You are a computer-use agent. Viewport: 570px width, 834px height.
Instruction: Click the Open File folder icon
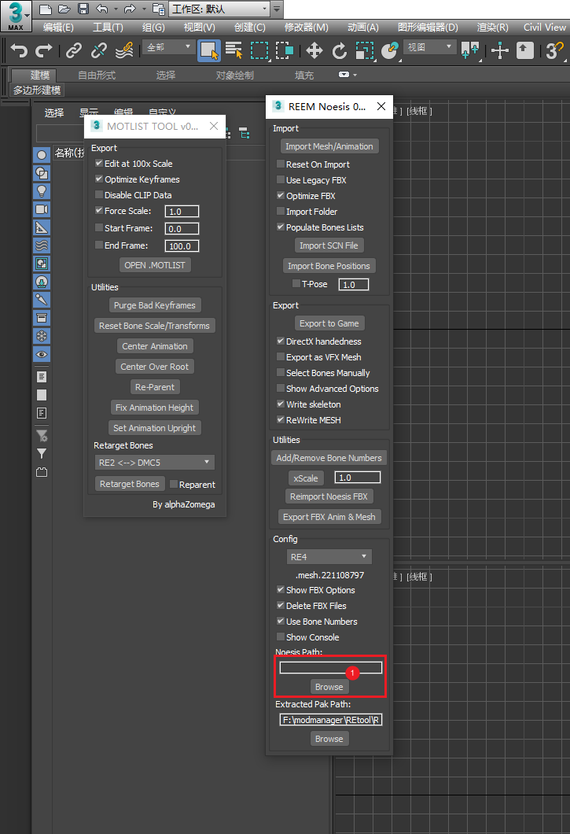coord(64,9)
